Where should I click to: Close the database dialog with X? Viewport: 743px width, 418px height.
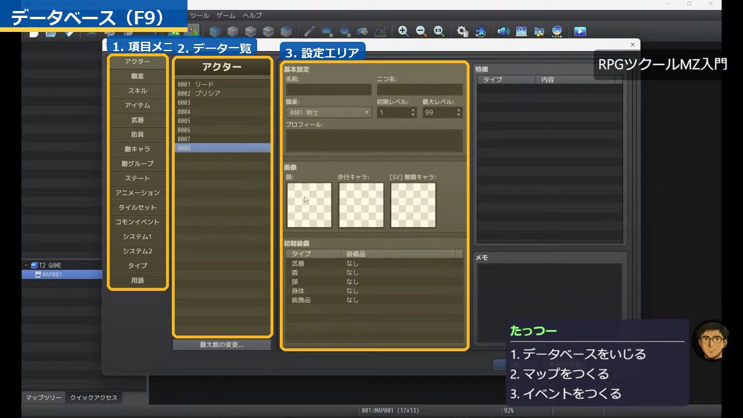[x=632, y=45]
